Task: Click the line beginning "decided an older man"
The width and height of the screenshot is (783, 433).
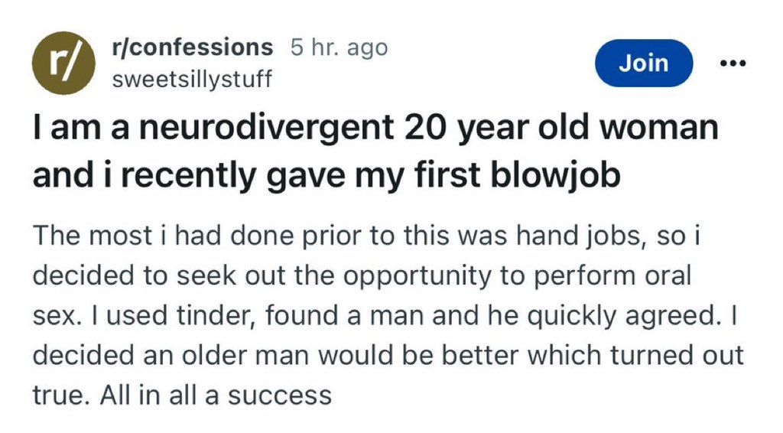Action: coord(388,356)
